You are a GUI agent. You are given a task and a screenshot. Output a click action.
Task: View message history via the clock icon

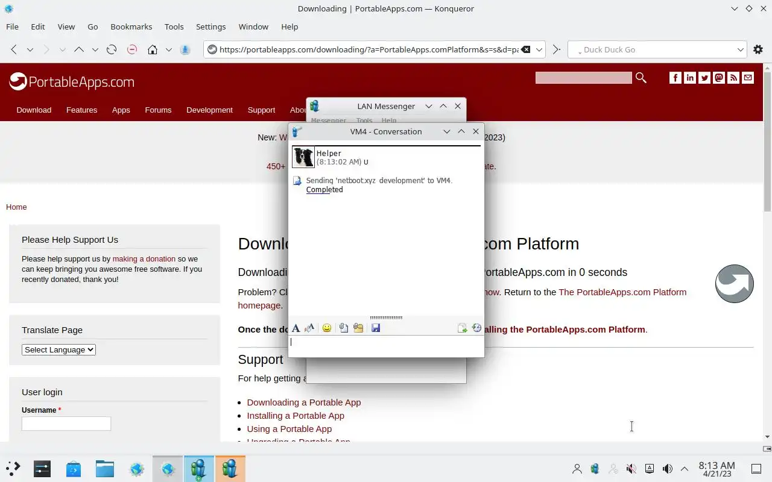pyautogui.click(x=477, y=328)
